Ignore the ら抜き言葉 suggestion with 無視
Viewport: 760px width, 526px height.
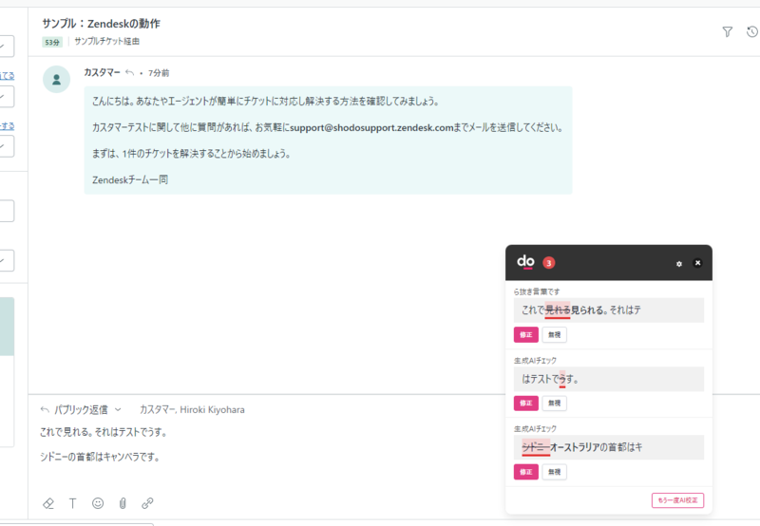click(x=554, y=334)
